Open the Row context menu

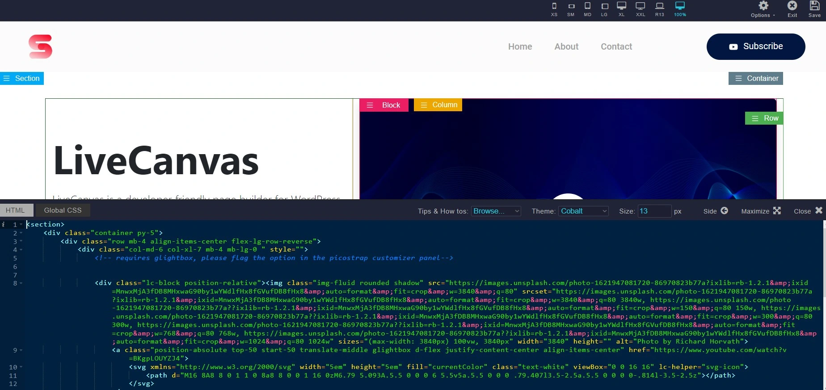(764, 118)
